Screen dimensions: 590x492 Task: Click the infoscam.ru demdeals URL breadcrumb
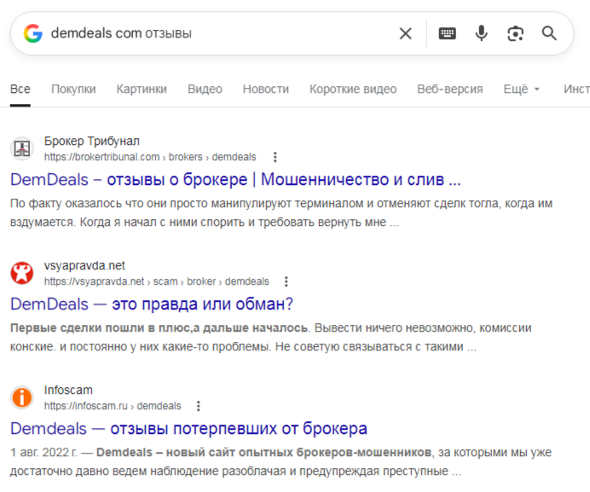113,406
